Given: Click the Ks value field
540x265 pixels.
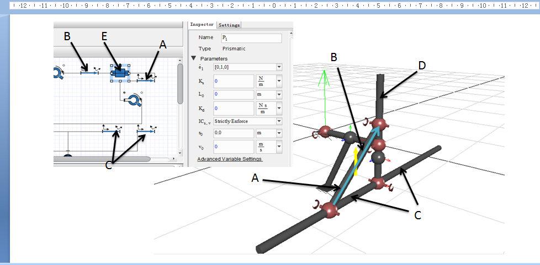Looking at the screenshot, I should click(x=234, y=81).
